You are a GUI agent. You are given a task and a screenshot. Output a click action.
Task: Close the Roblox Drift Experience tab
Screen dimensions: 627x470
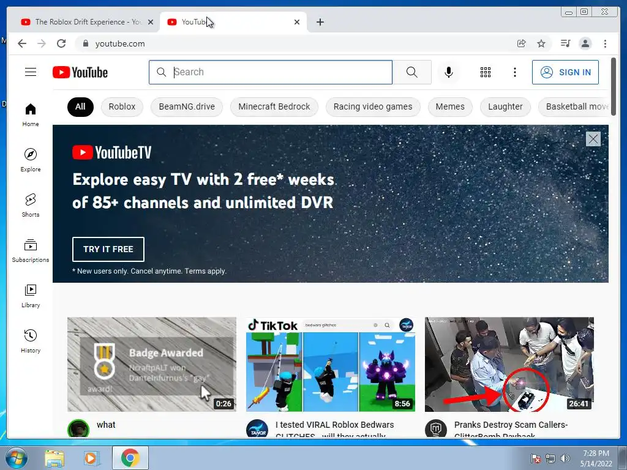point(151,22)
